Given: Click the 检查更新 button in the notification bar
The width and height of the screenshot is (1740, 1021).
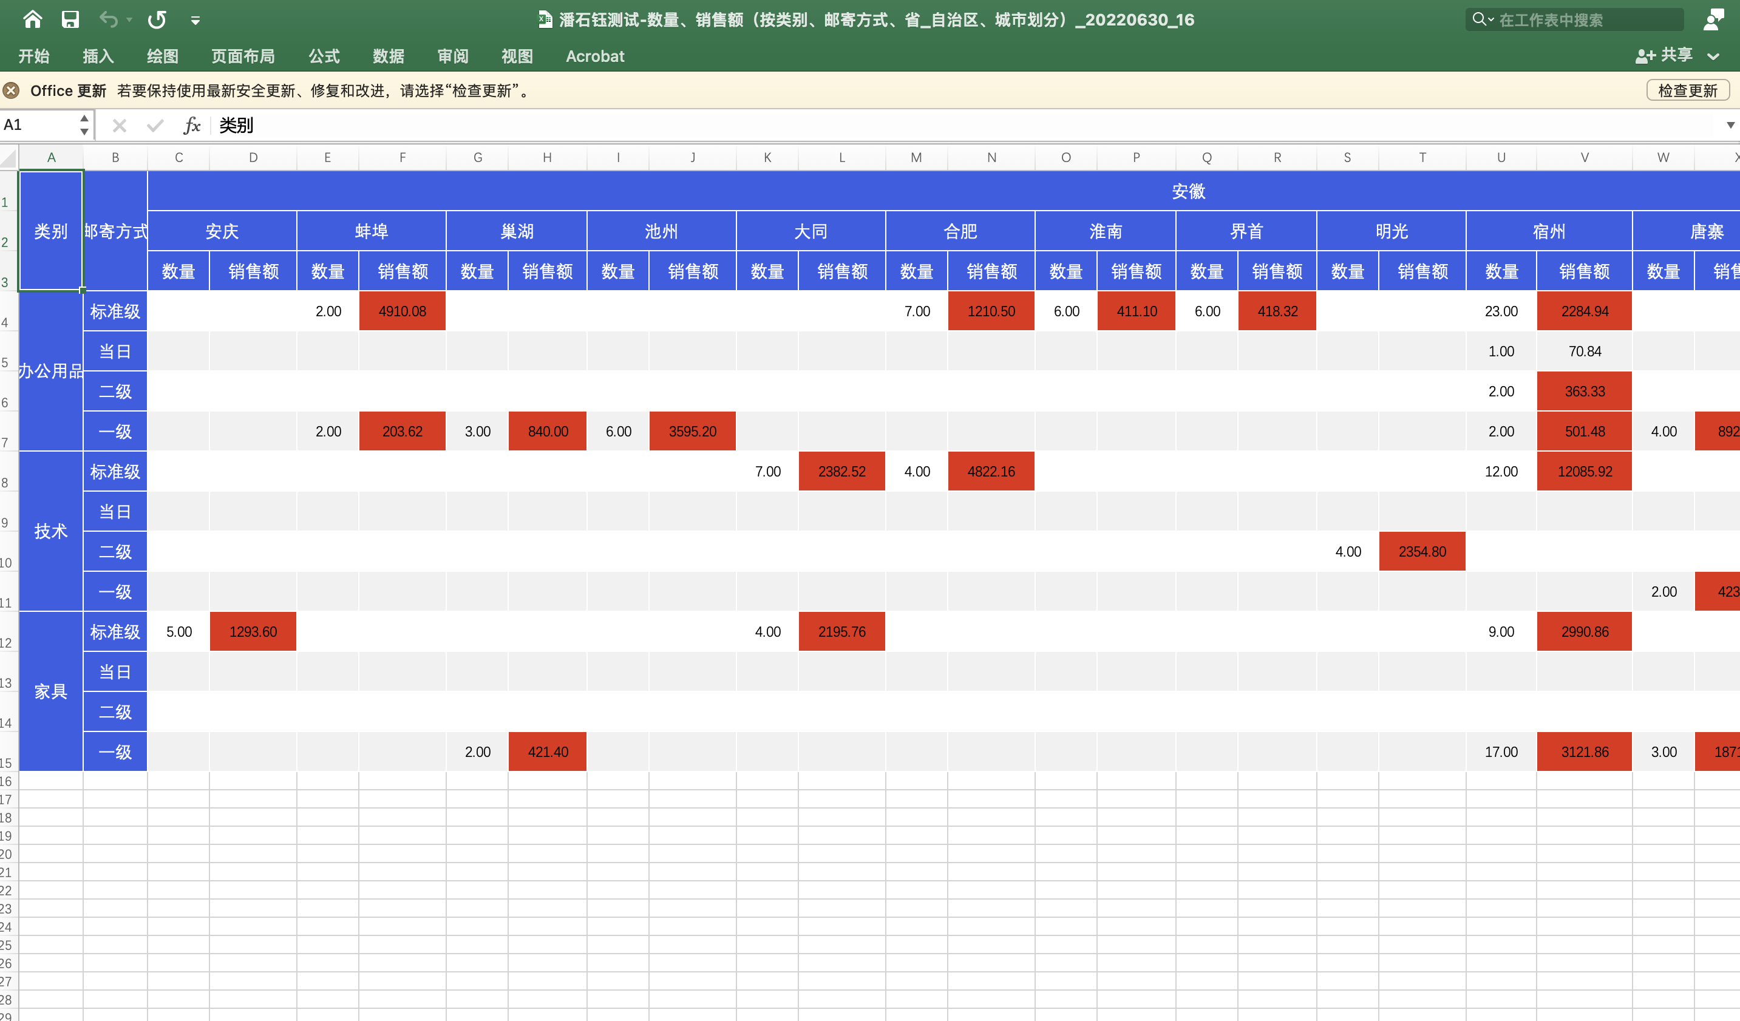Looking at the screenshot, I should point(1688,90).
